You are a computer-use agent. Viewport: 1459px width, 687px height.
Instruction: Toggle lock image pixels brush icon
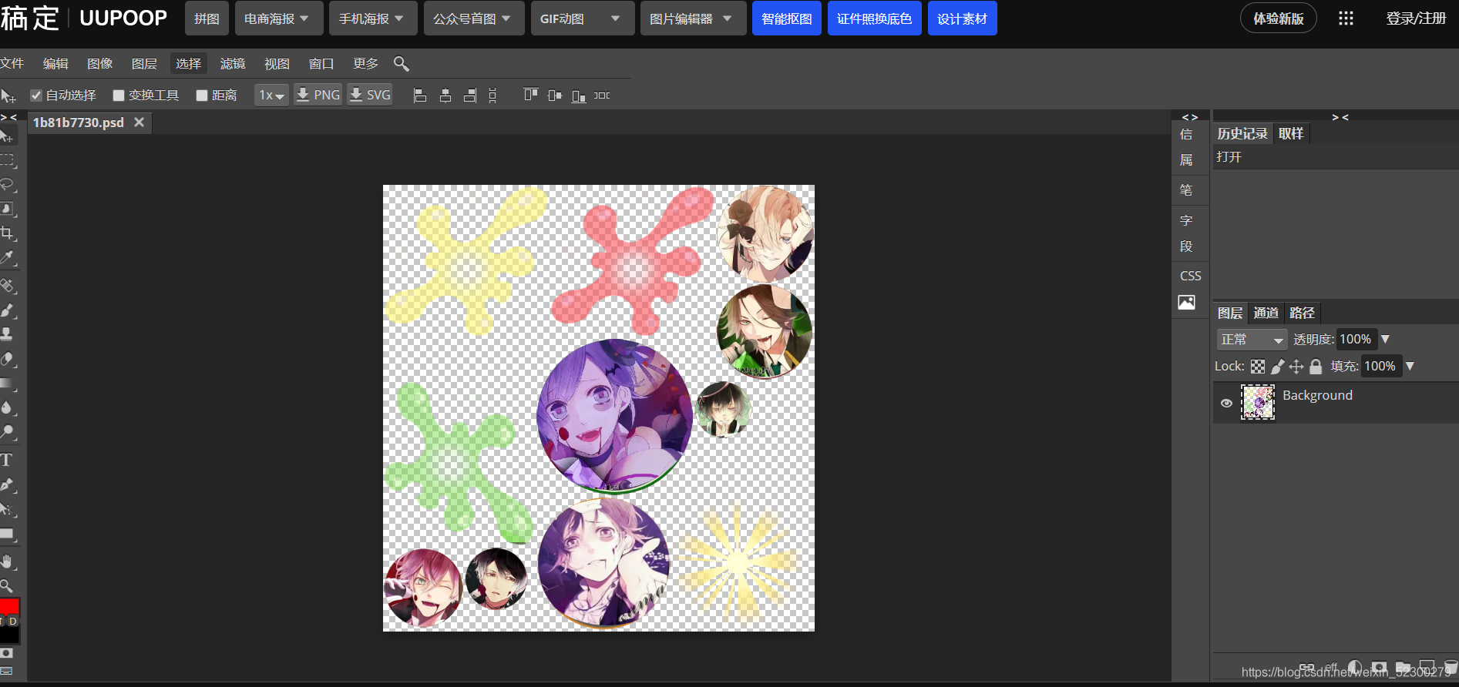point(1278,367)
